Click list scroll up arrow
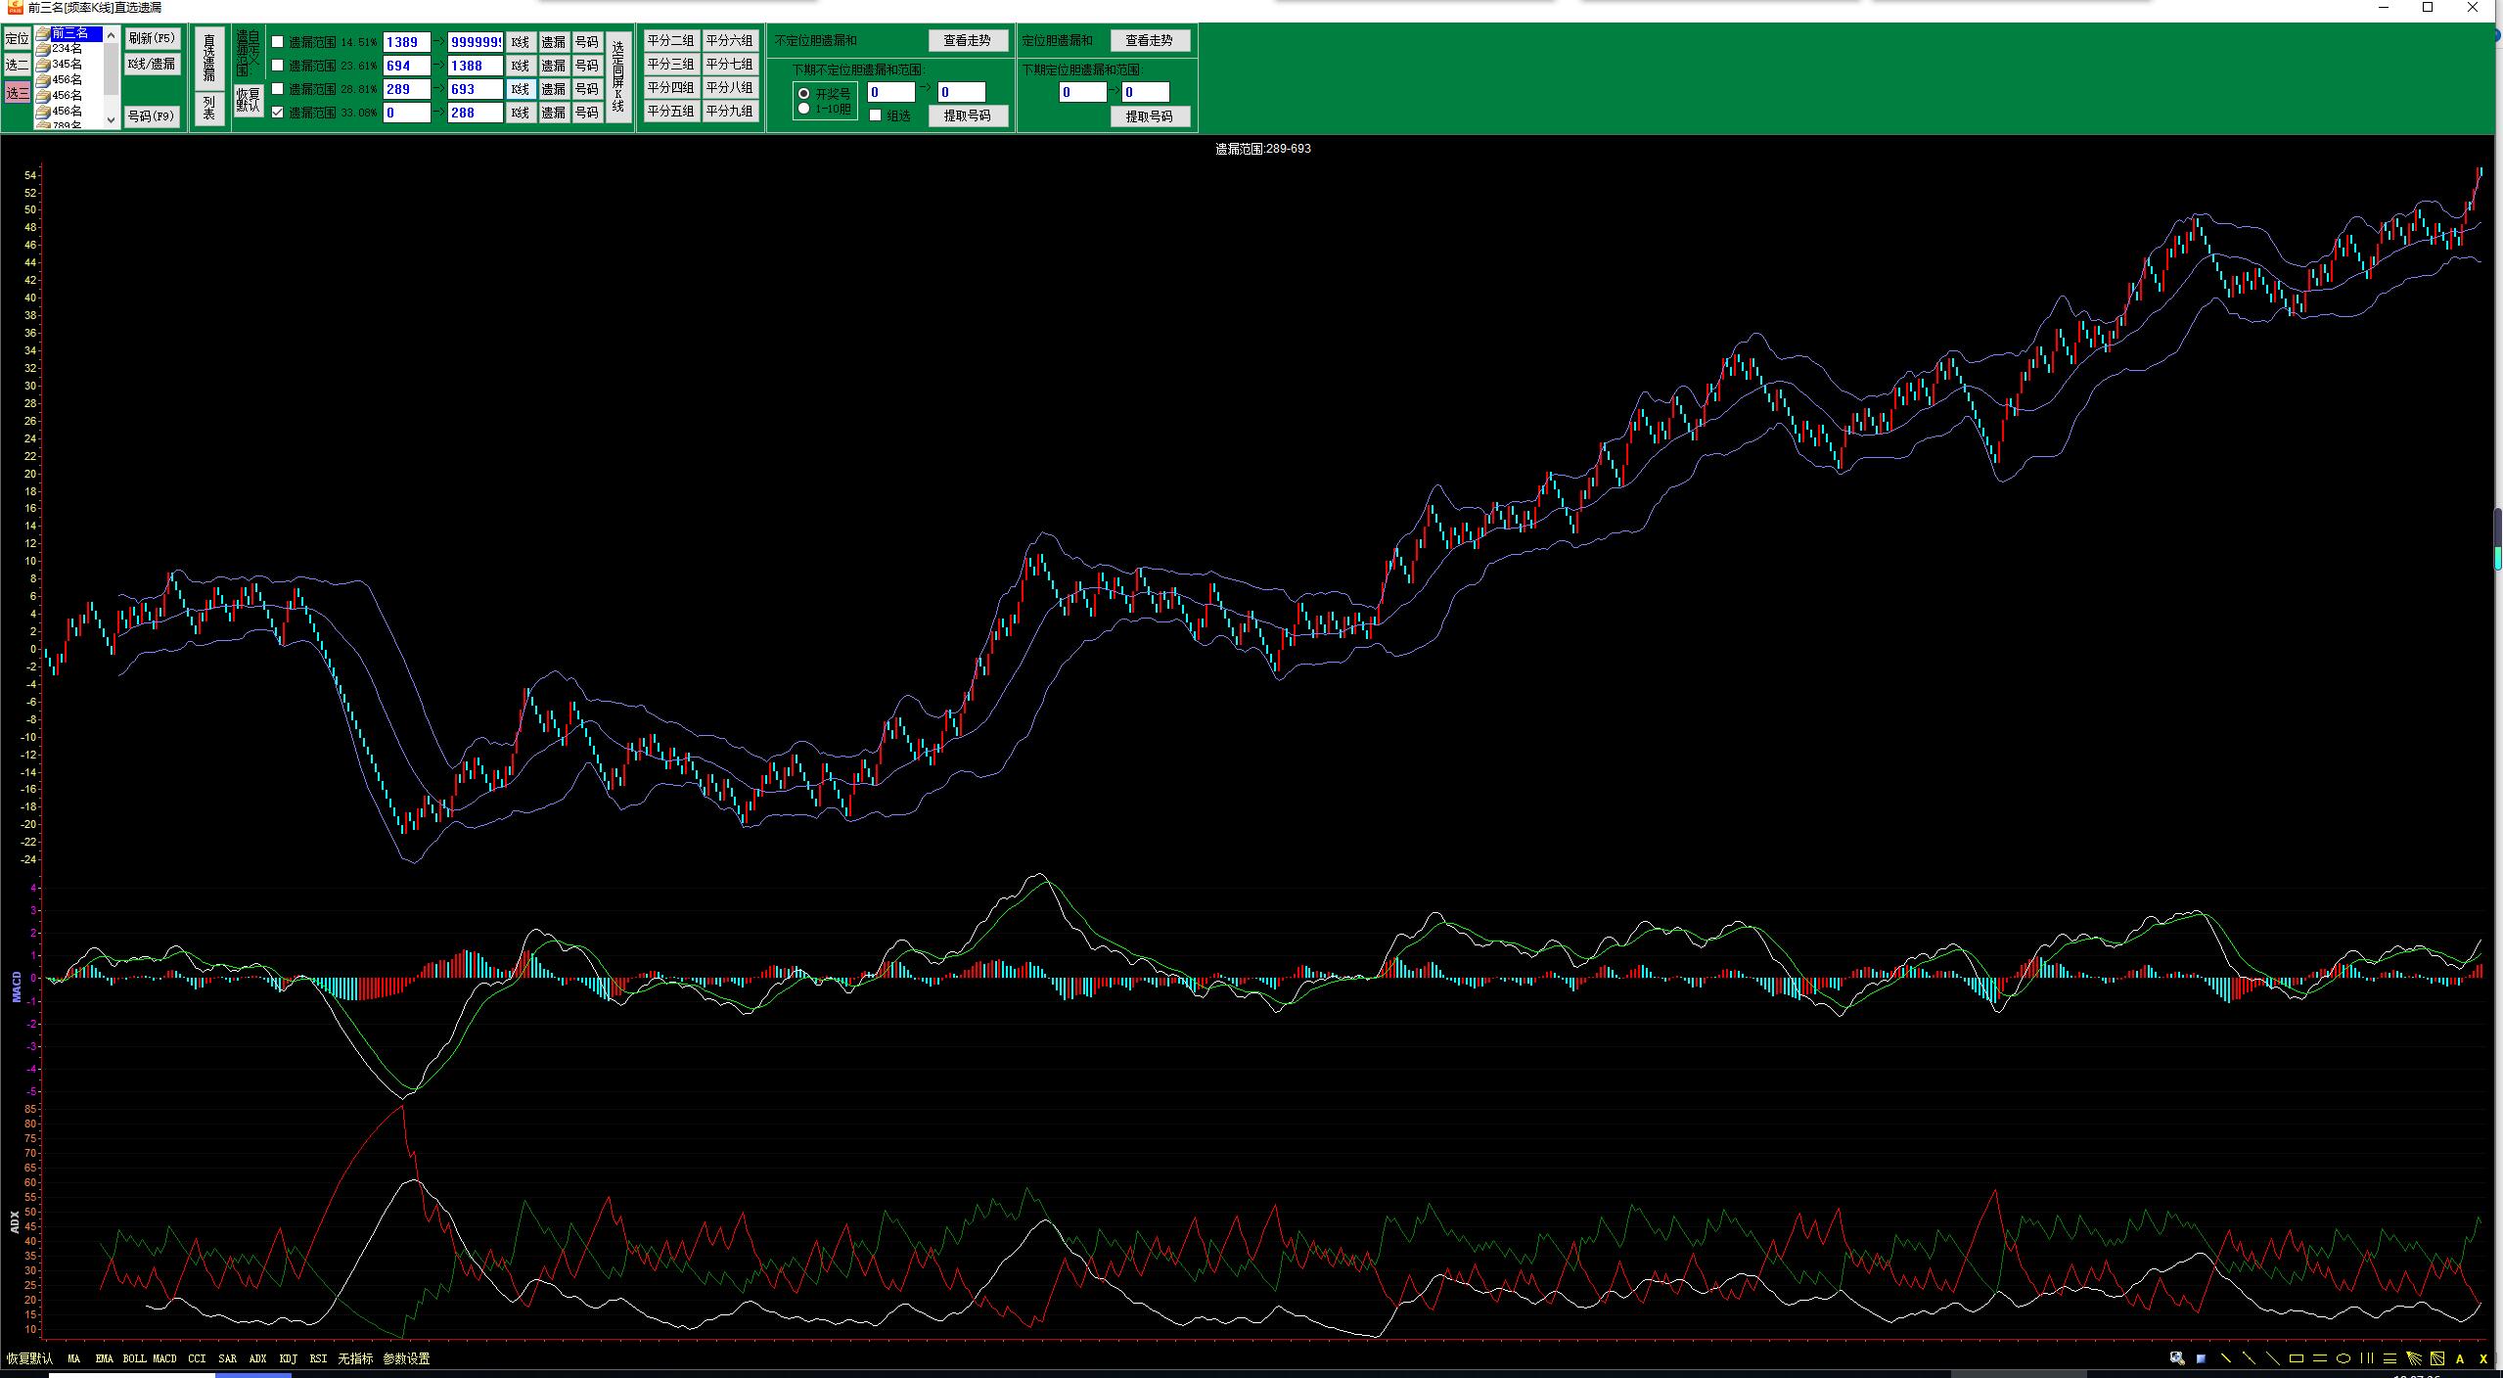Viewport: 2503px width, 1378px height. [112, 36]
